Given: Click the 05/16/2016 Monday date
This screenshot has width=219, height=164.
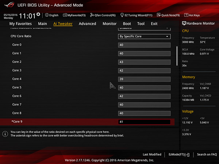Looking at the screenshot, I should point(11,16).
